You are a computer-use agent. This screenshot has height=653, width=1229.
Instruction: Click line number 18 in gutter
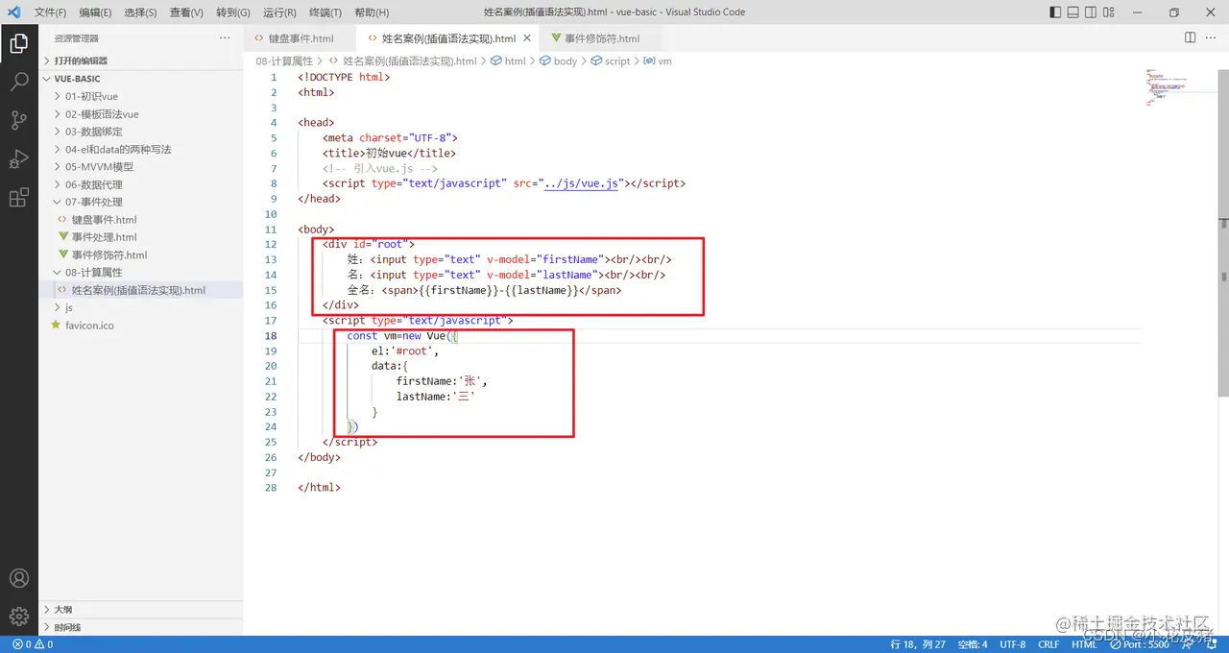[x=271, y=335]
